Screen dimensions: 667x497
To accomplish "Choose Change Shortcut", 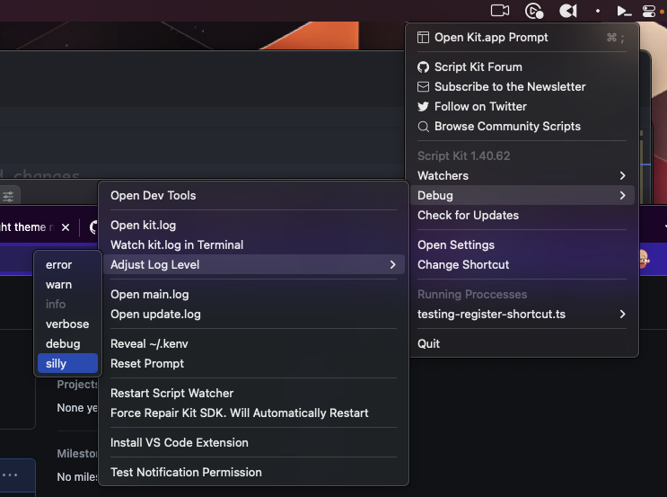I will (x=522, y=264).
